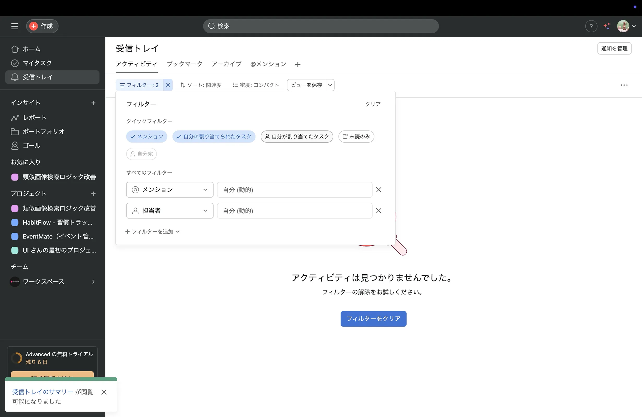The width and height of the screenshot is (642, 417).
Task: Toggle 自分宛 quick filter chip
Action: pyautogui.click(x=141, y=154)
